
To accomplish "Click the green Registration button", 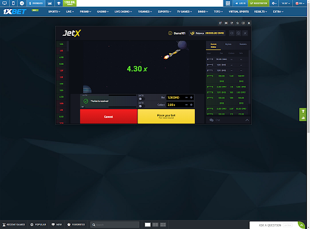I will point(259,3).
